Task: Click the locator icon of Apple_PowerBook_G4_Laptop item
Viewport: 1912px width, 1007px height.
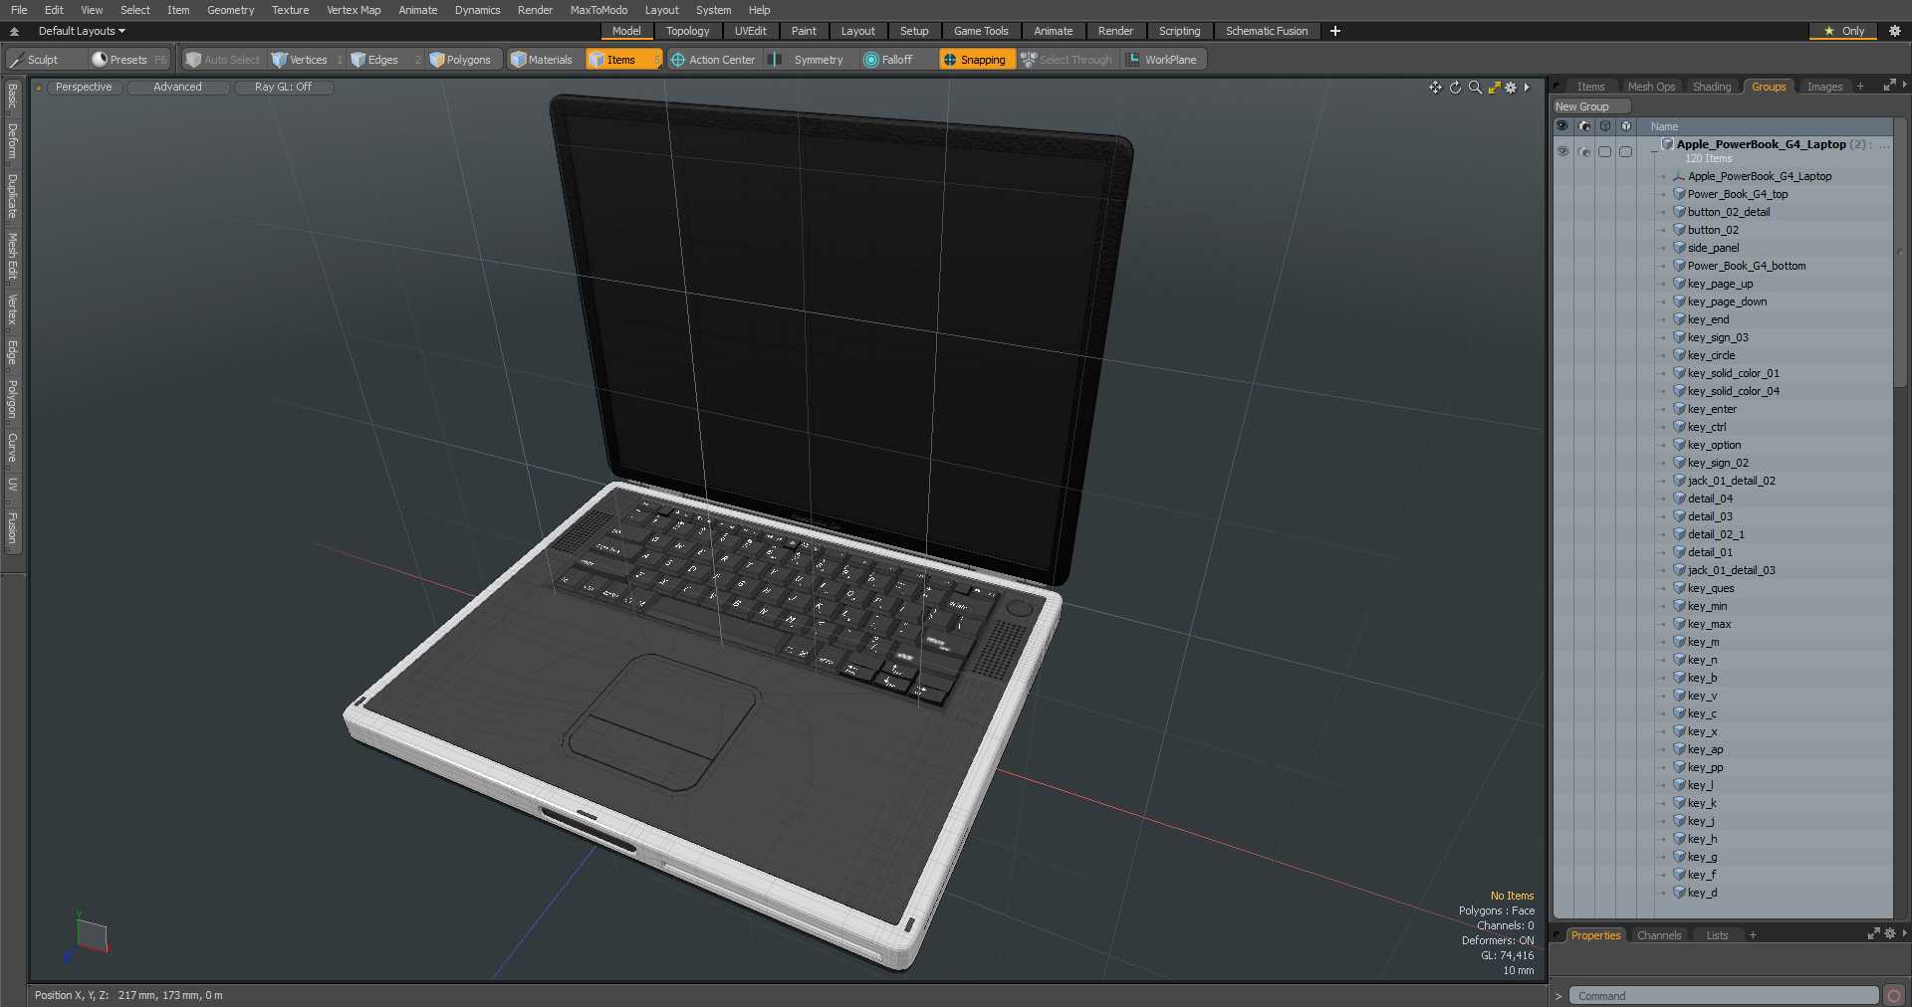Action: coord(1679,176)
